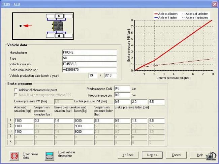Click the production year 2013 field
This screenshot has height=164, width=219.
point(110,75)
